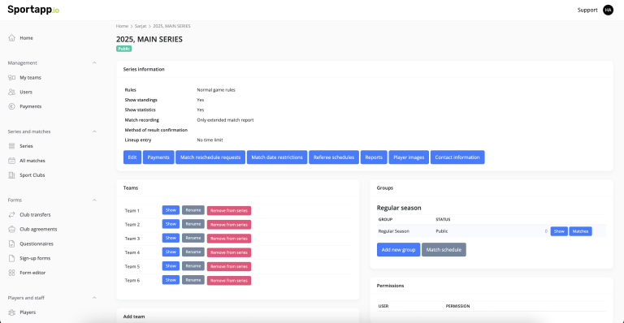
Task: Click Sarjat breadcrumb link
Action: pos(141,26)
